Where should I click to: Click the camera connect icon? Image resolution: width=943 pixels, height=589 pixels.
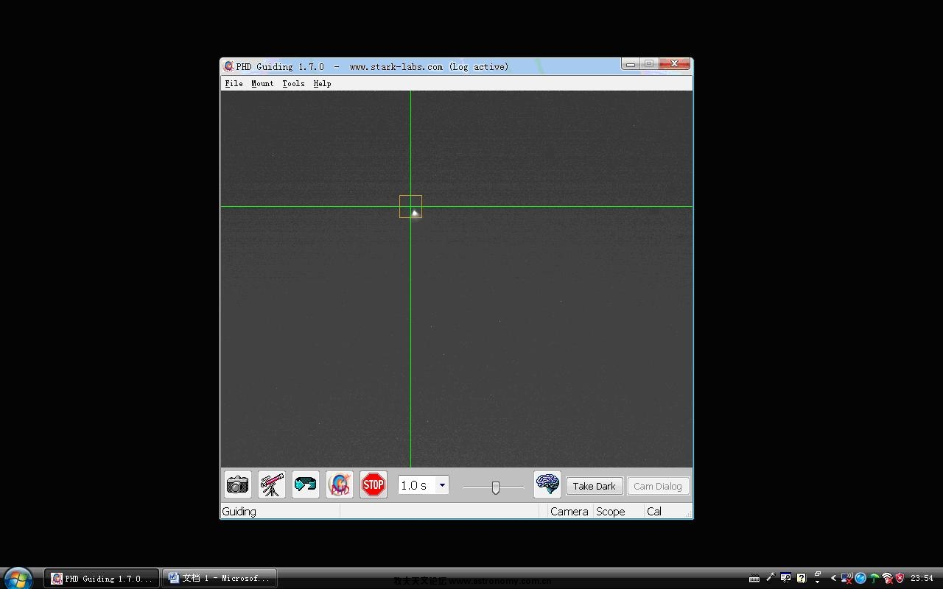click(x=238, y=484)
